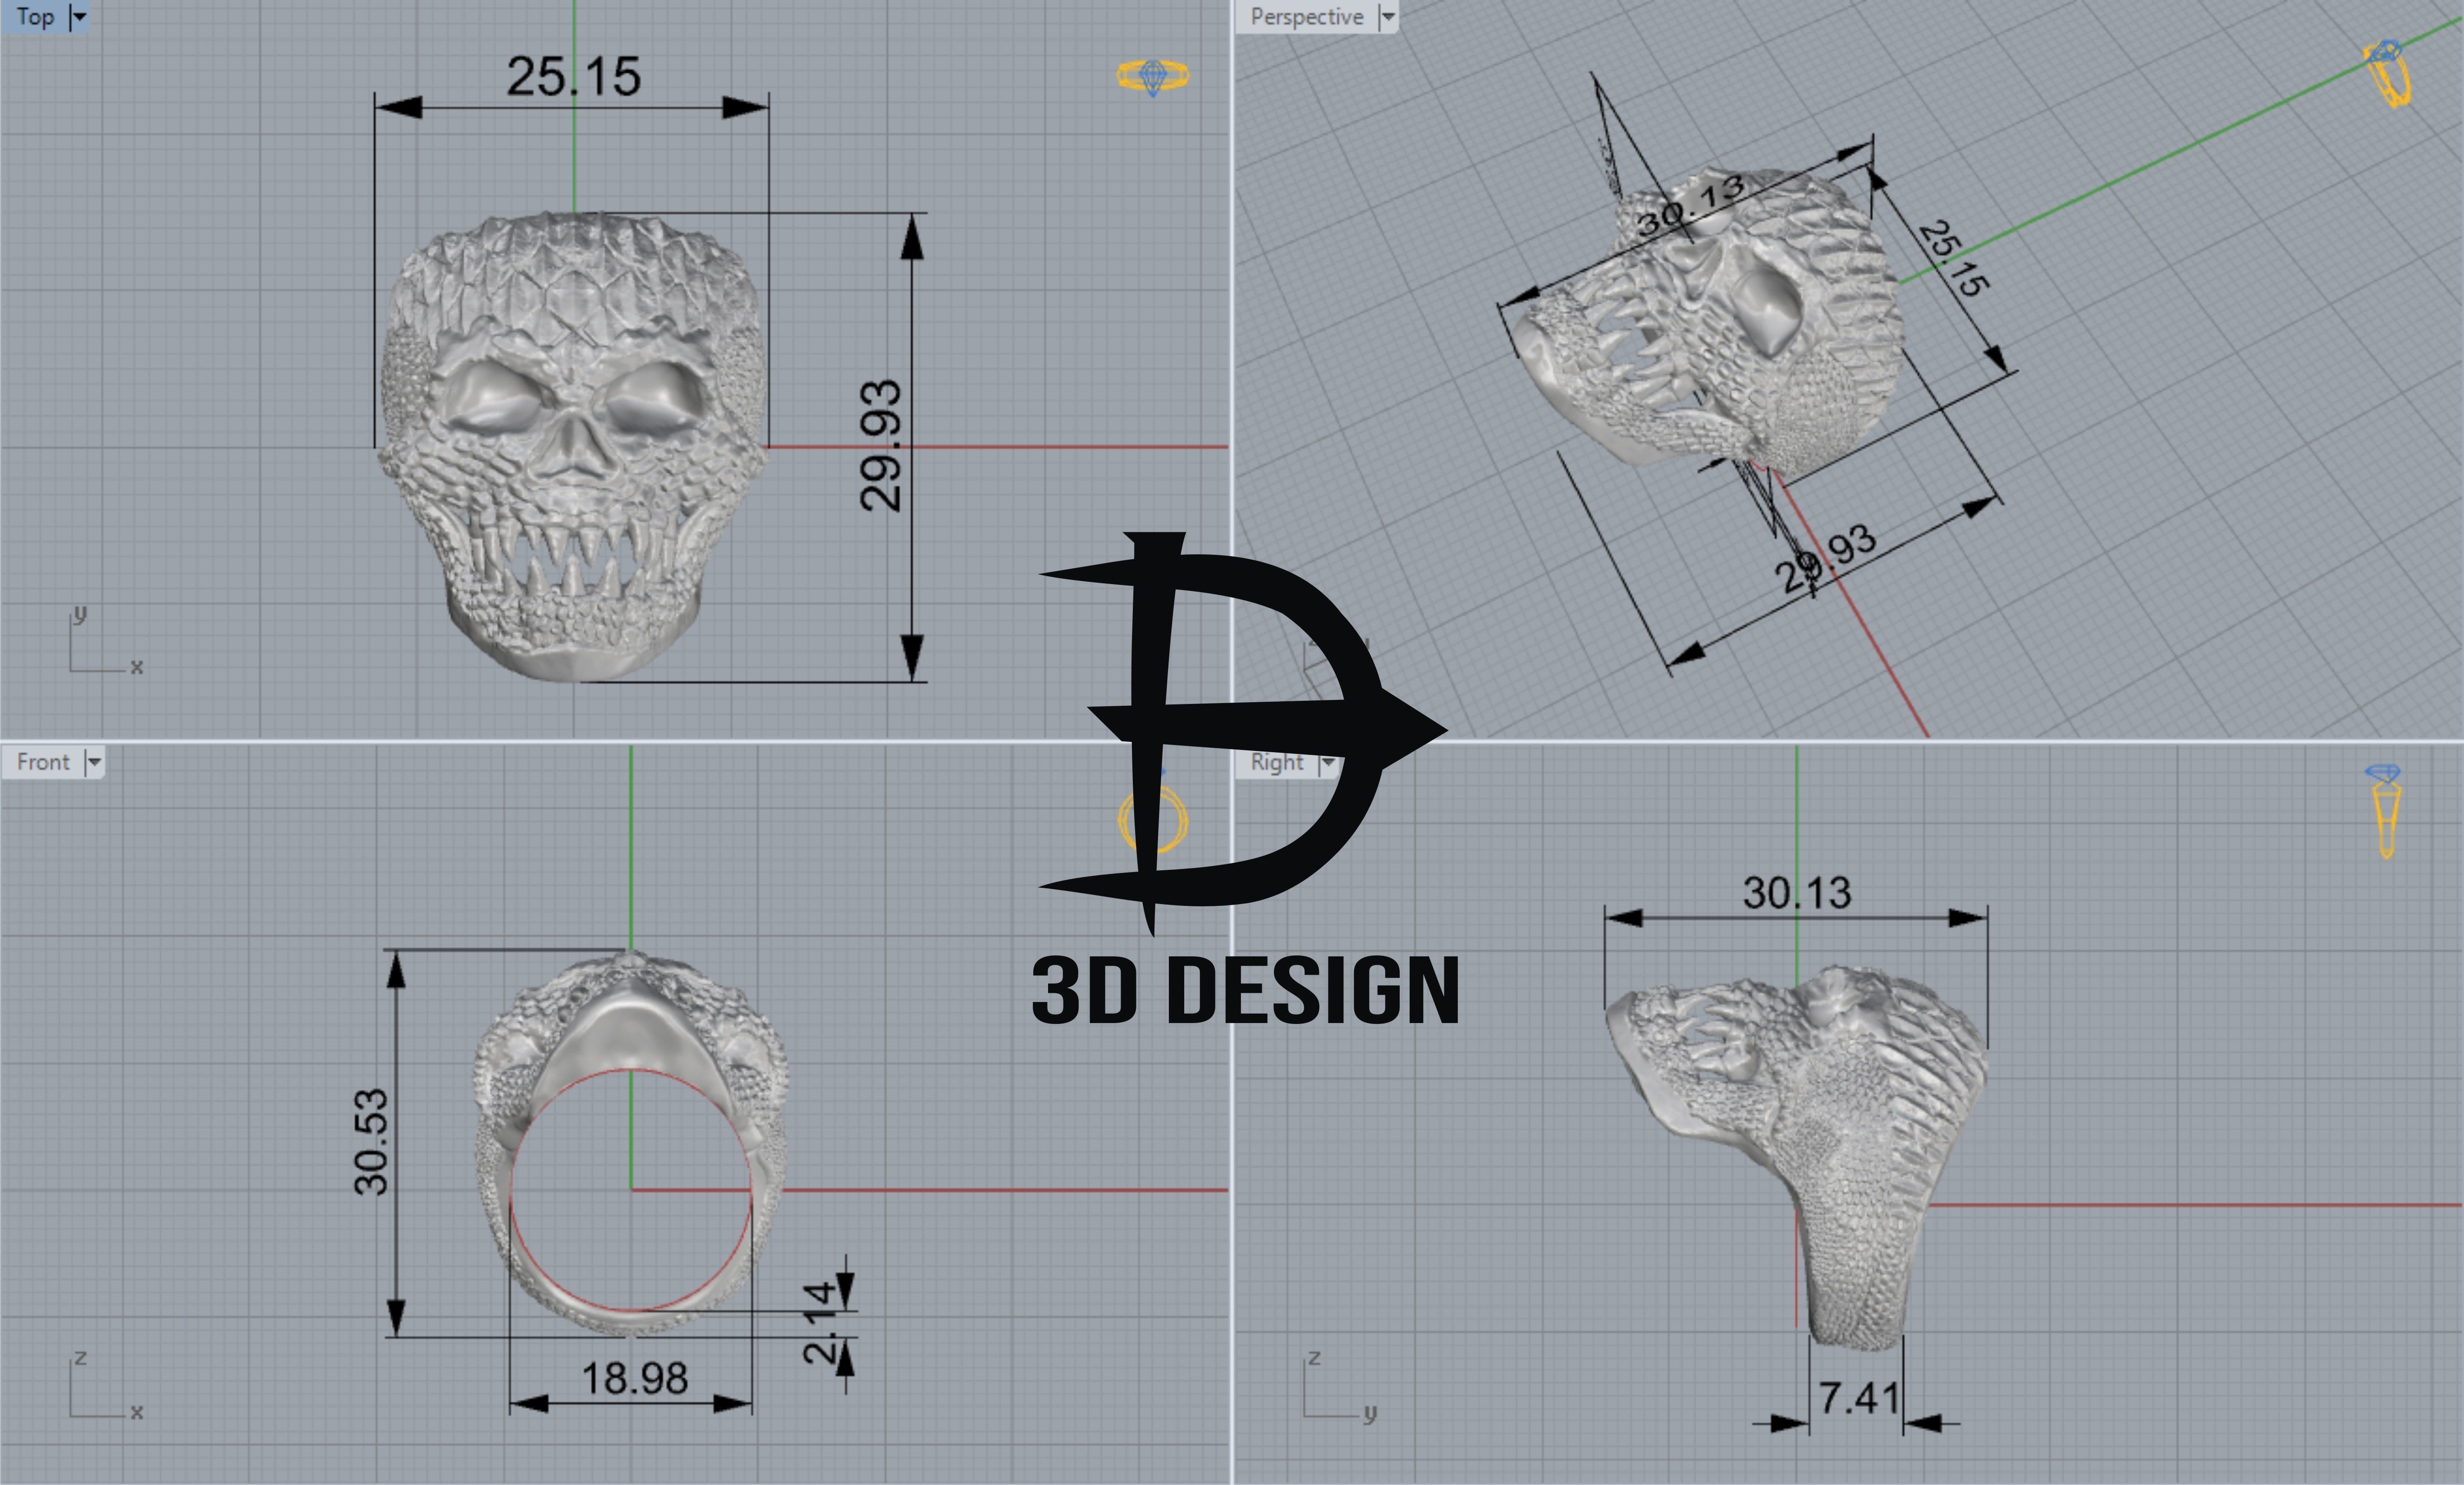Open the Top viewport dropdown arrow
Viewport: 2464px width, 1485px height.
[80, 17]
